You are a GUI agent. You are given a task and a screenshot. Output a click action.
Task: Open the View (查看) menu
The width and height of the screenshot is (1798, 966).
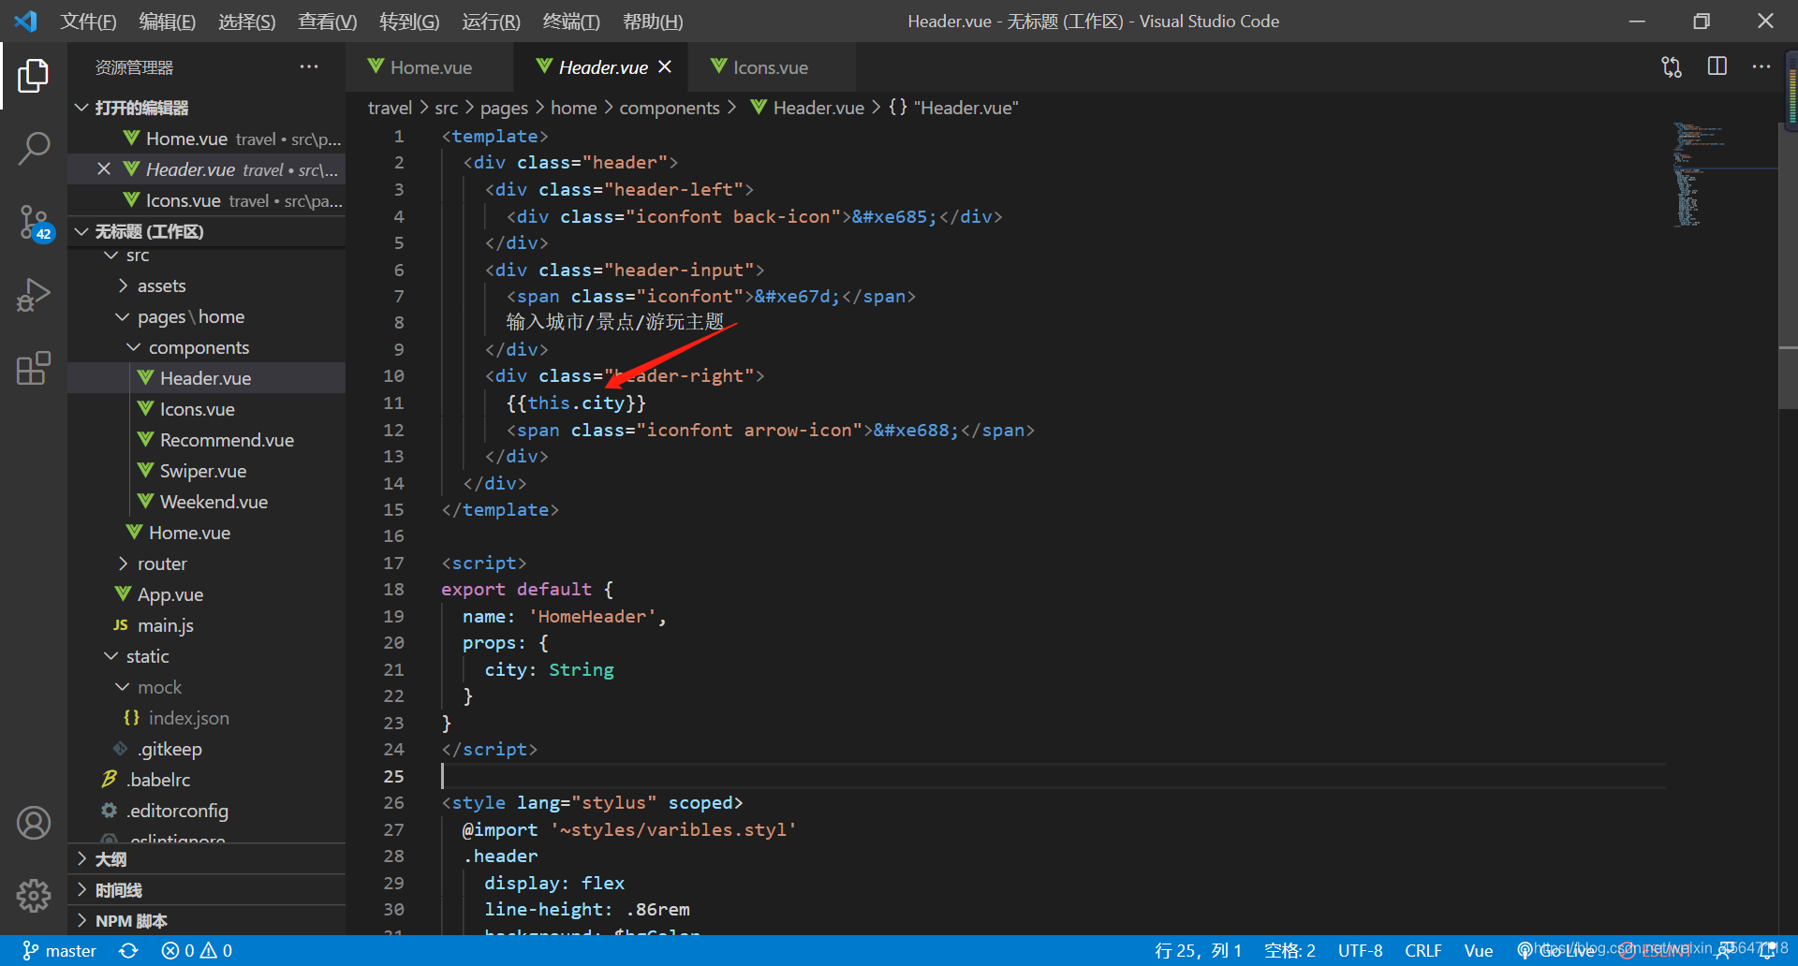coord(327,21)
